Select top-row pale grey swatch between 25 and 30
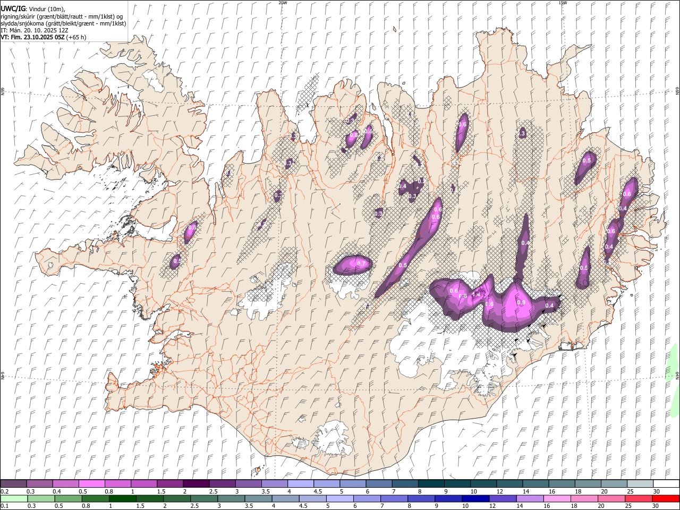 (x=641, y=483)
